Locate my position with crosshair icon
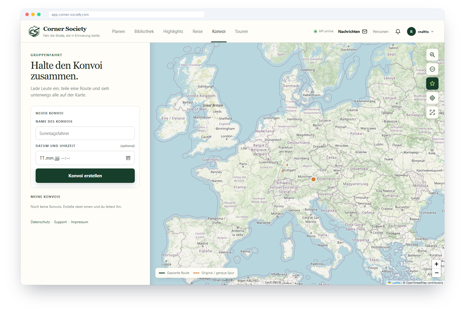The image size is (465, 314). click(432, 98)
